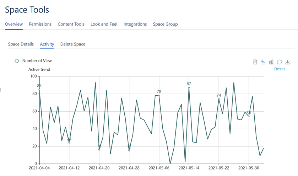The width and height of the screenshot is (298, 176).
Task: Open the Space Details sub-tab
Action: (21, 44)
